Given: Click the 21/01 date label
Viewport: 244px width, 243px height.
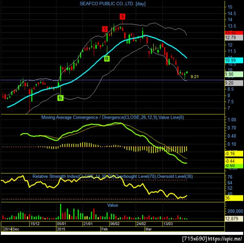Looking at the screenshot, I should click(x=88, y=224).
